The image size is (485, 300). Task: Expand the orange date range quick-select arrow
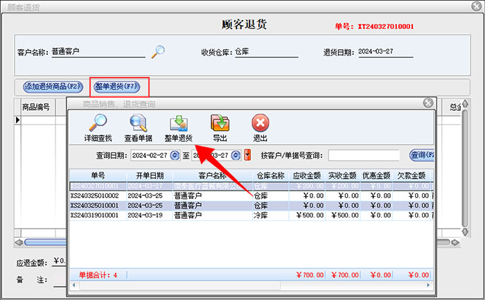point(247,155)
